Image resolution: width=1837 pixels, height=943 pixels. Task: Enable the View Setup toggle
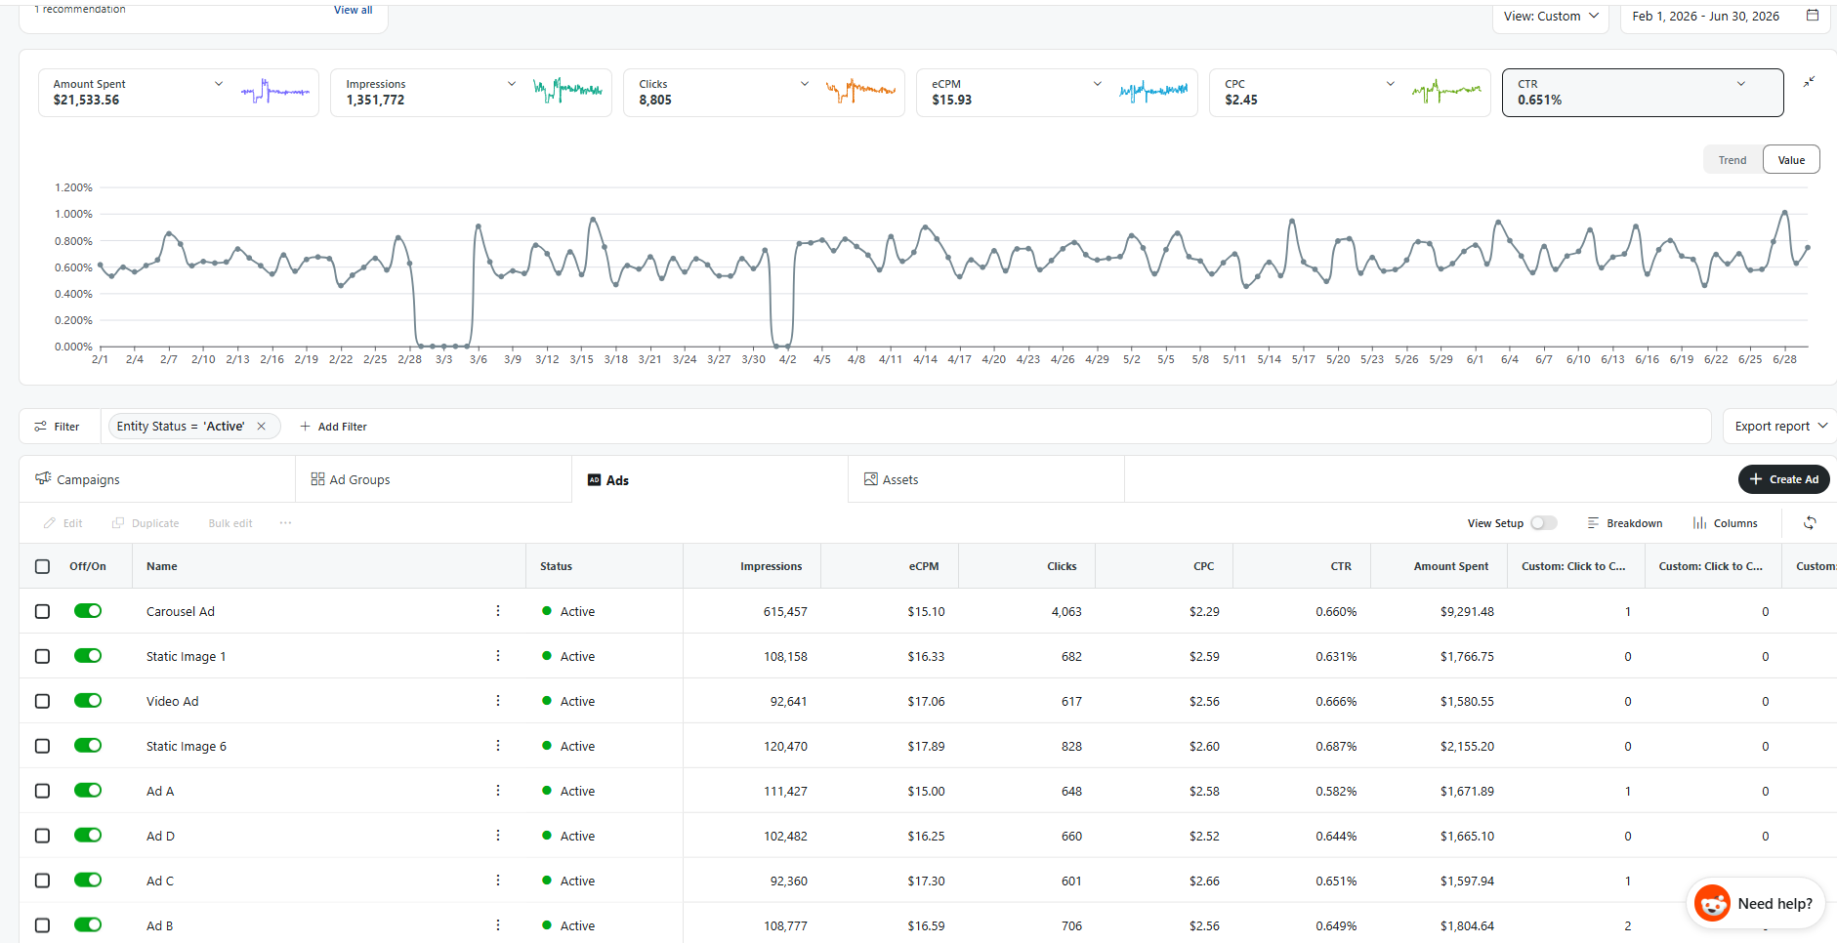[1544, 523]
